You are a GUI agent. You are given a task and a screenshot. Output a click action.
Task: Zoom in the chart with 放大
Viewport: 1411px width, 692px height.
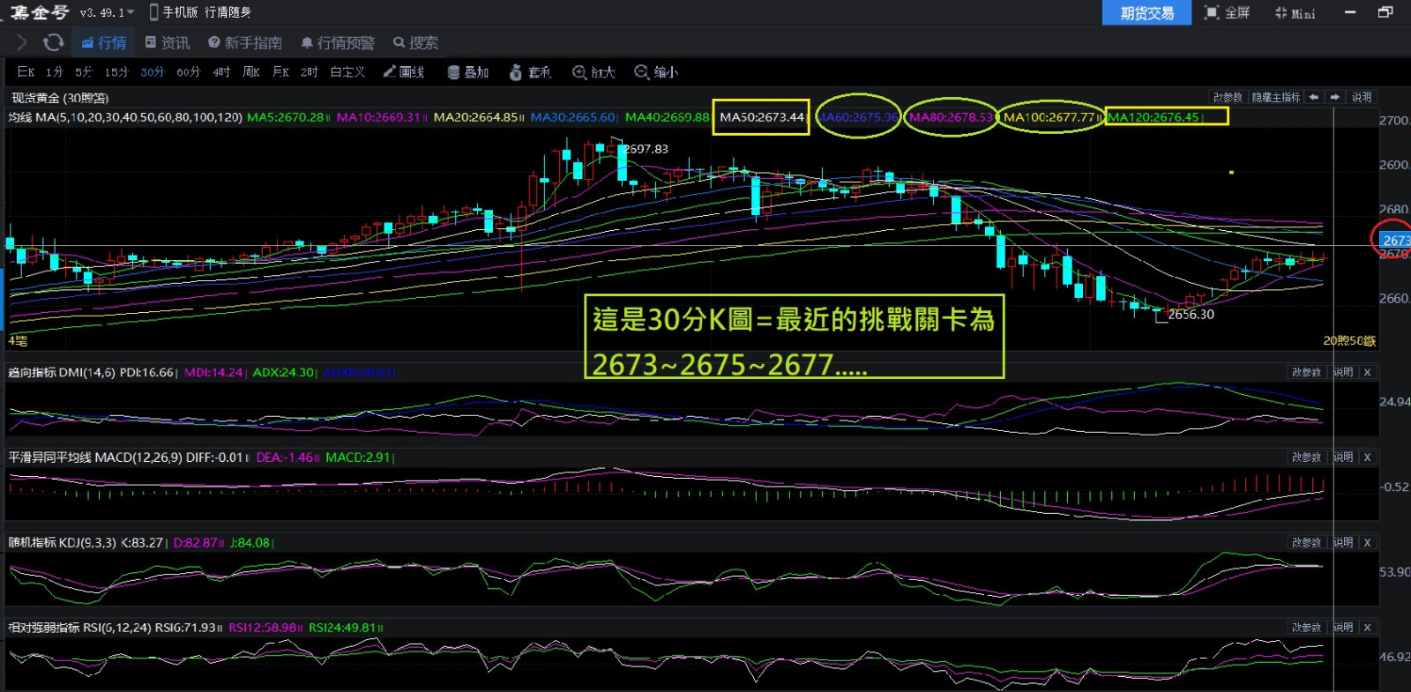594,72
